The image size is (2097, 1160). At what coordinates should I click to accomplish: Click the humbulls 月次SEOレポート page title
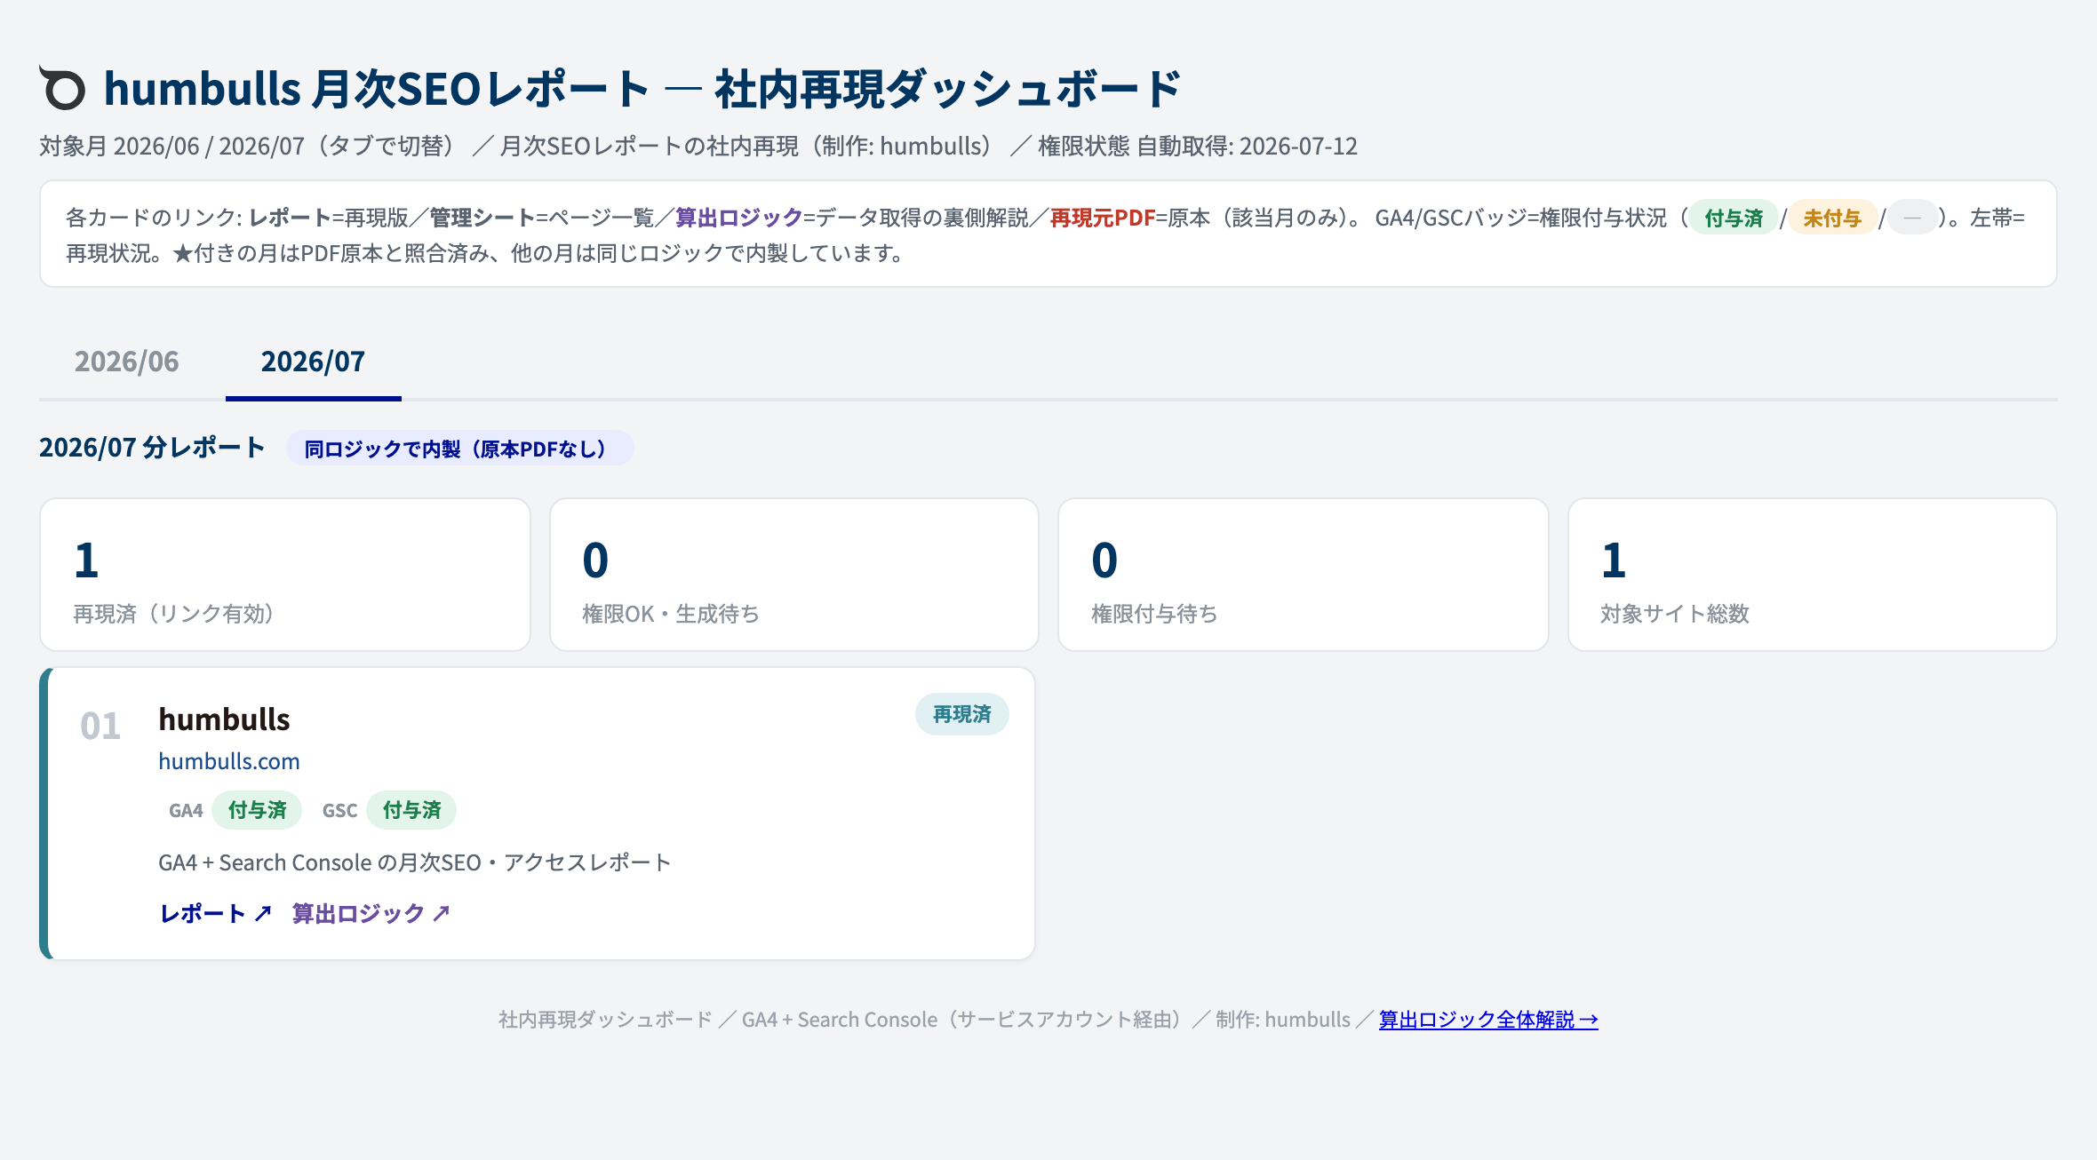point(642,89)
